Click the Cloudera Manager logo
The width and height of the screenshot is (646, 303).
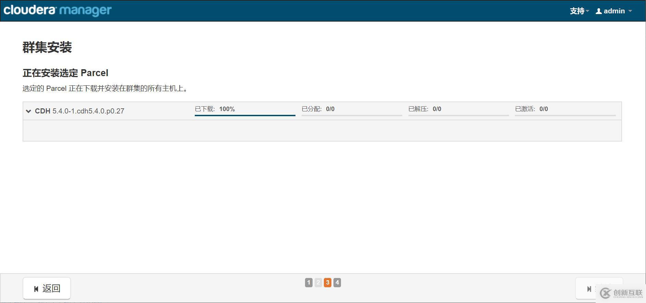point(58,10)
